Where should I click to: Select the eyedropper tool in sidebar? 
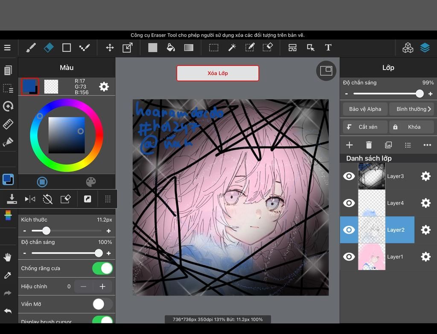click(8, 275)
